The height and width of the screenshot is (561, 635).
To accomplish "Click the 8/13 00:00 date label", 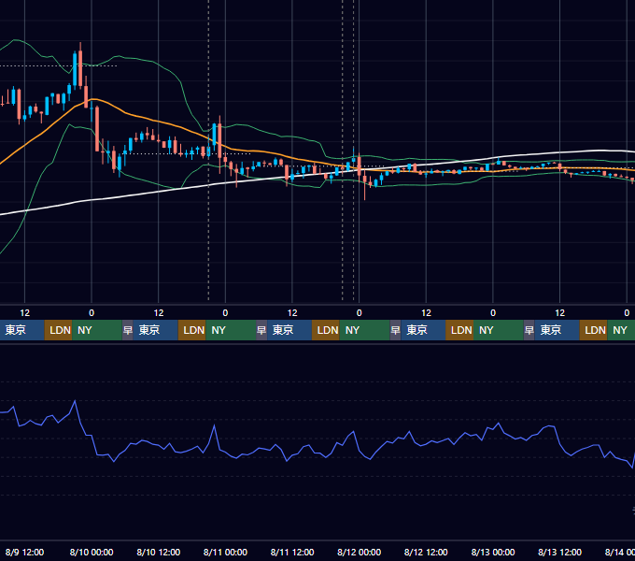I will point(493,552).
